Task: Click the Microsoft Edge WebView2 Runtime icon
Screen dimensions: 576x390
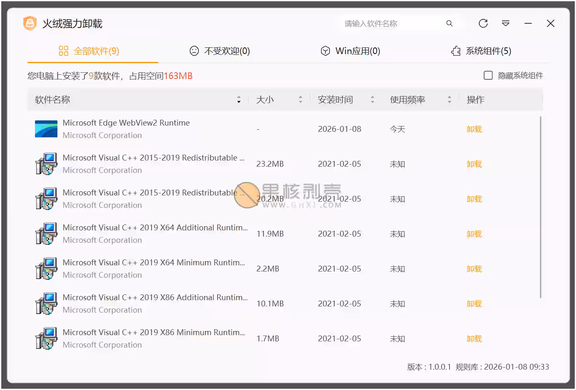Action: (46, 129)
